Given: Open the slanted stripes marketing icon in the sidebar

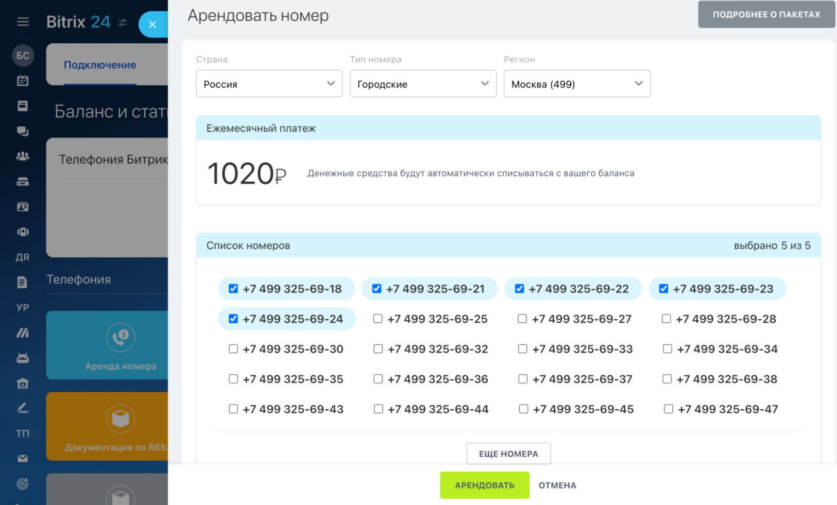Looking at the screenshot, I should point(23,333).
